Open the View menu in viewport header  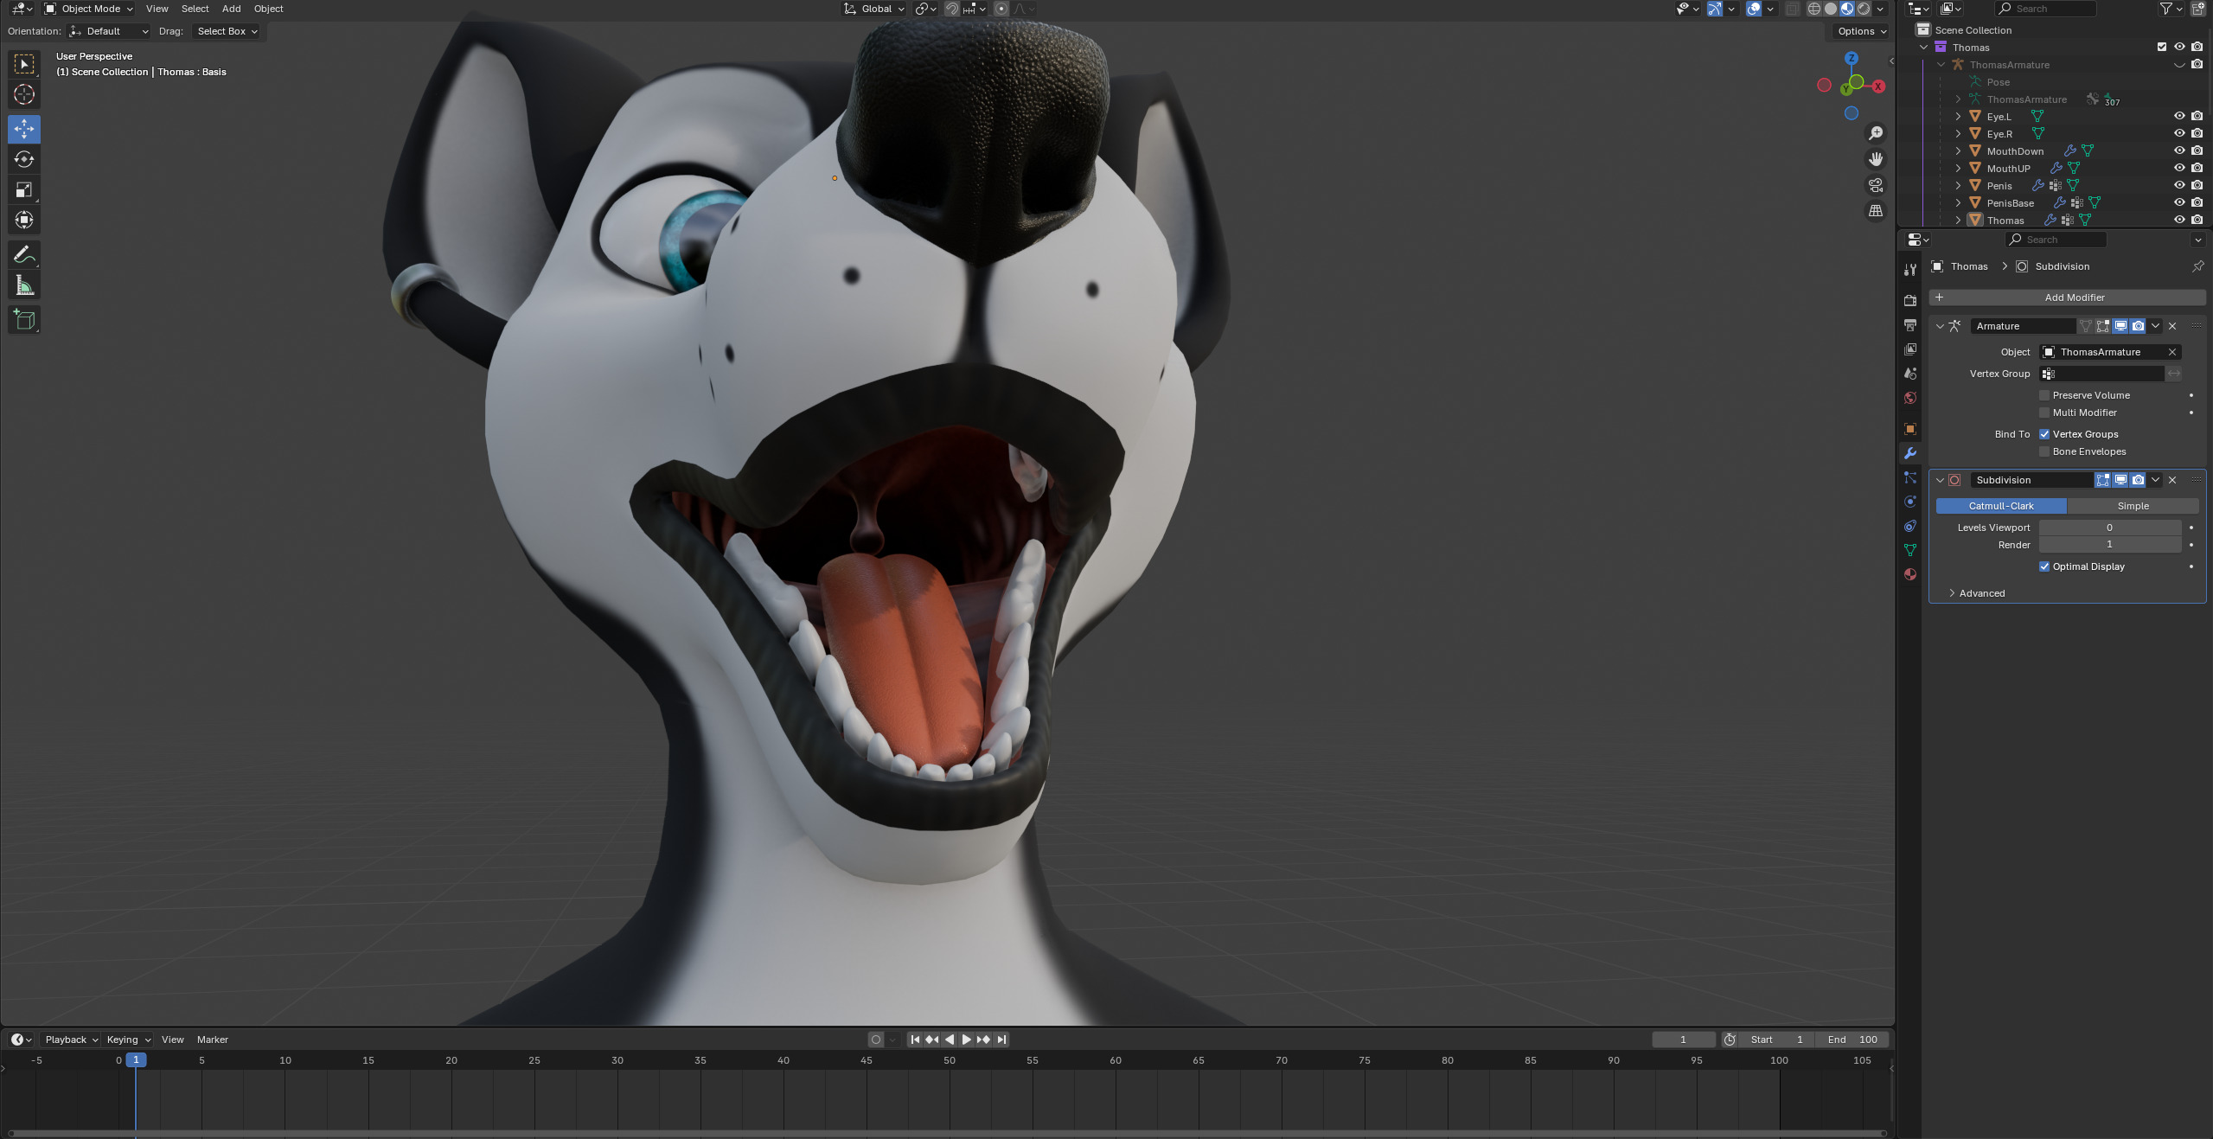point(157,9)
